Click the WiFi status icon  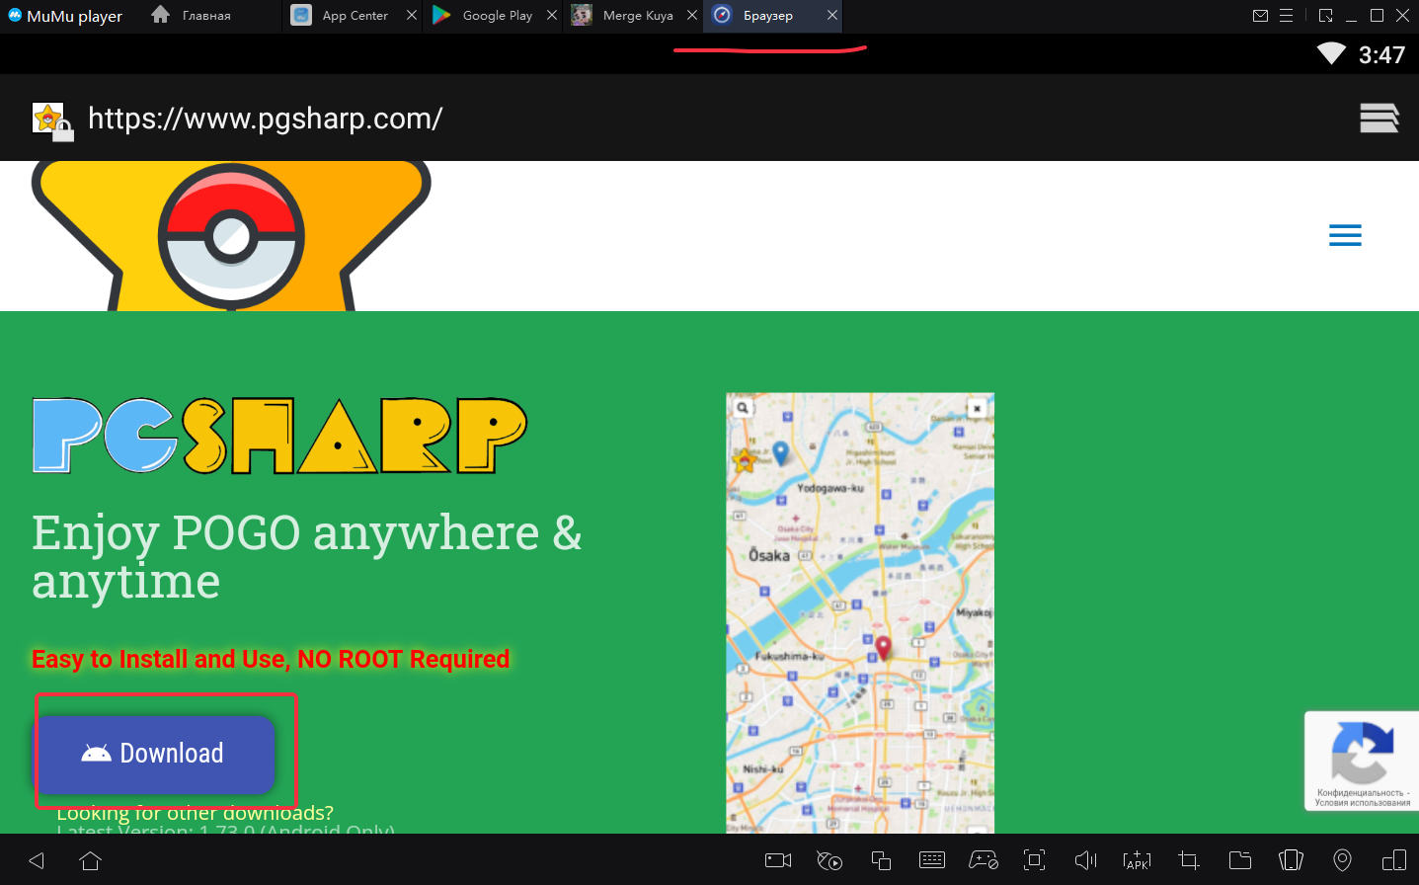tap(1331, 54)
